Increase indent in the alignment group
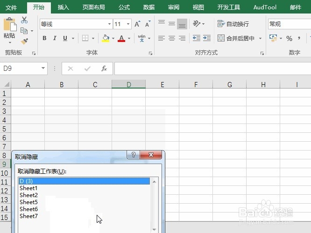This screenshot has height=233, width=311. point(207,38)
